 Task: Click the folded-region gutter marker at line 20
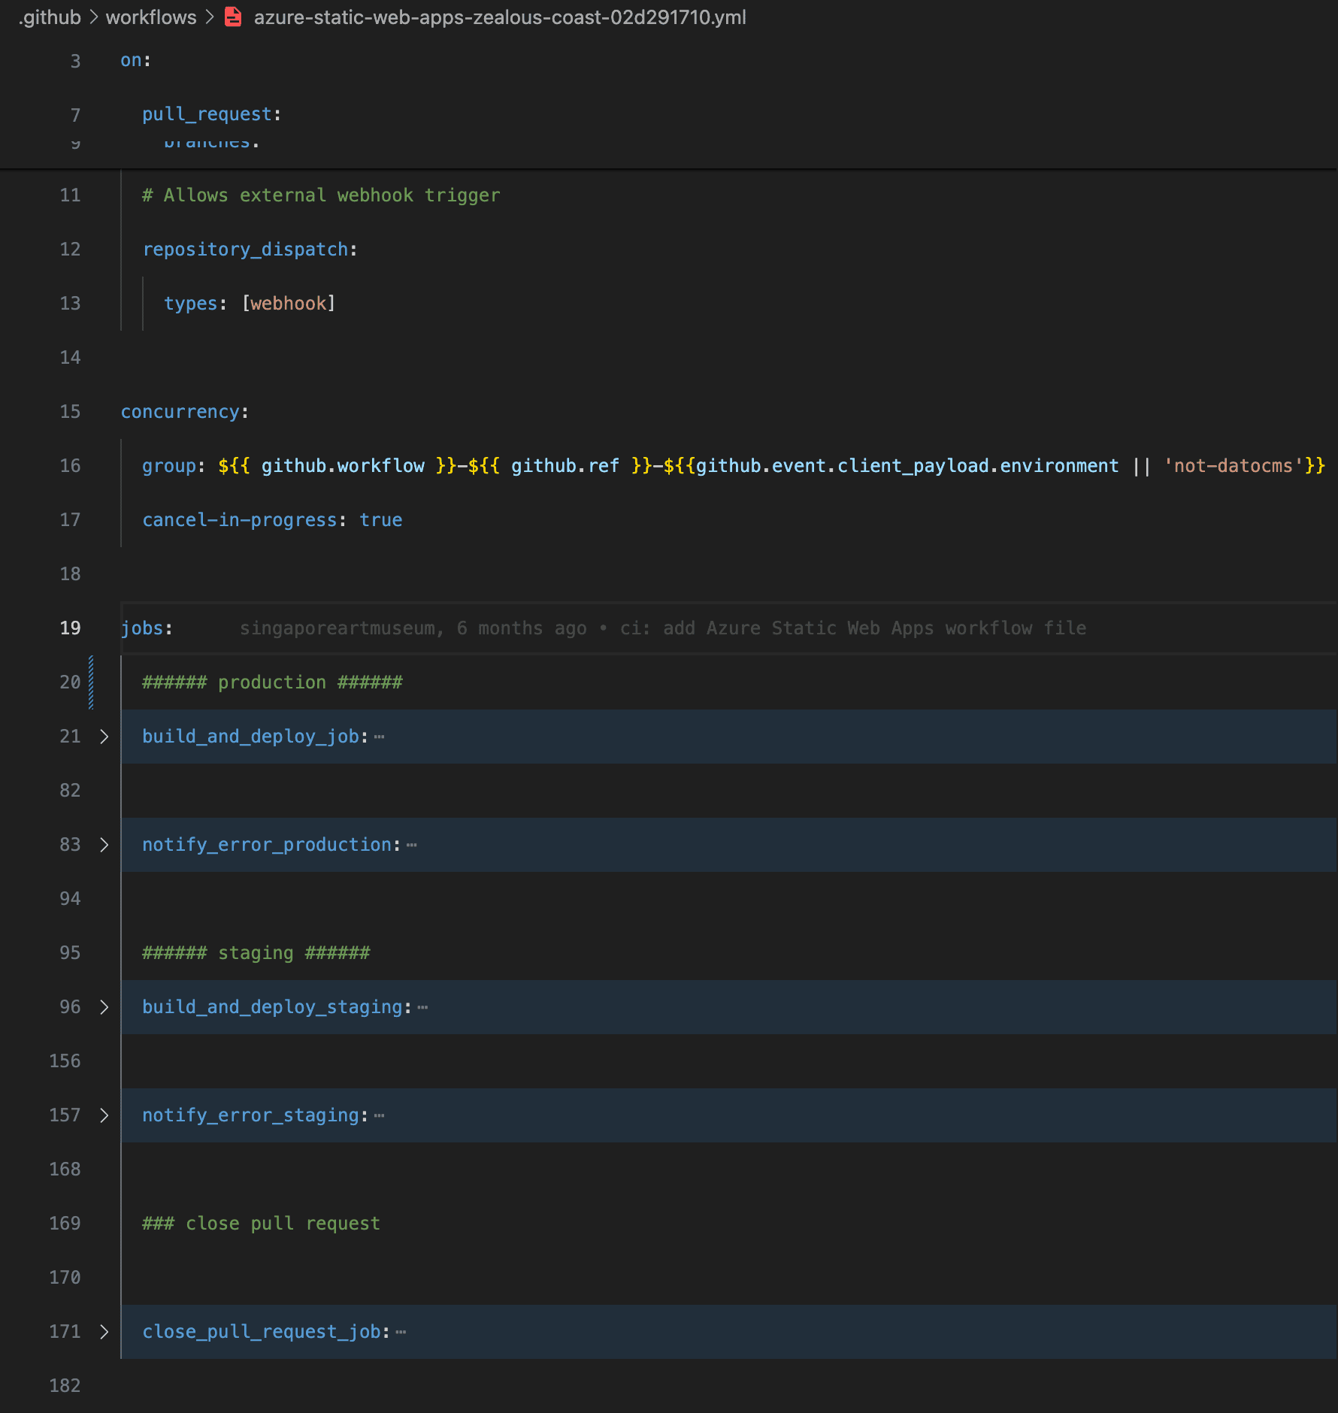click(91, 682)
